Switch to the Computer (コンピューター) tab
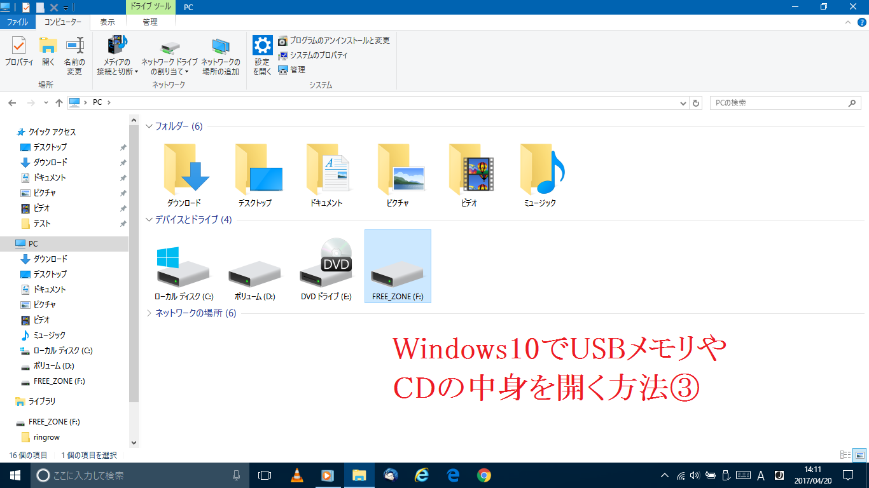 63,22
